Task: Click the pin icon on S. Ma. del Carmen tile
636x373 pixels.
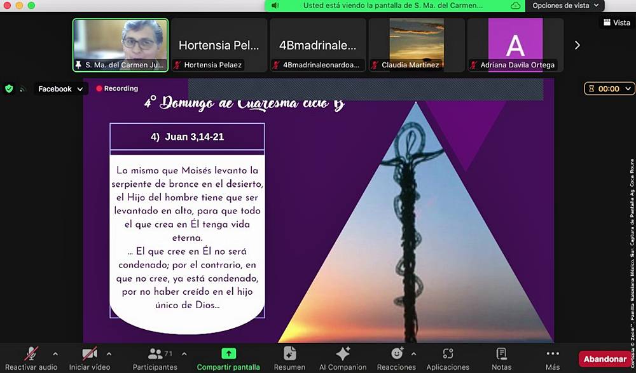Action: pos(78,65)
